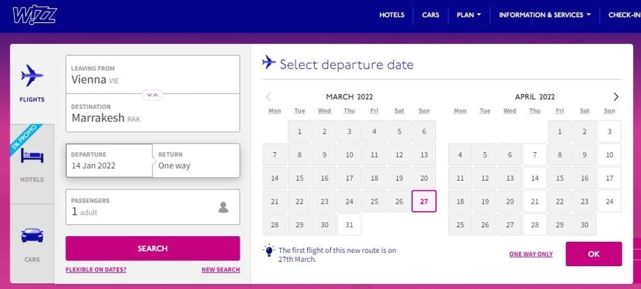
Task: Click the passenger person icon
Action: (x=223, y=207)
